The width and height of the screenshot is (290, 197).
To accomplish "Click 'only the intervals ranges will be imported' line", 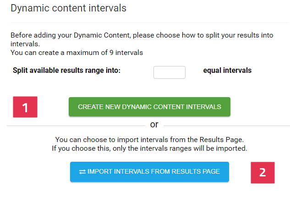I will (x=180, y=148).
